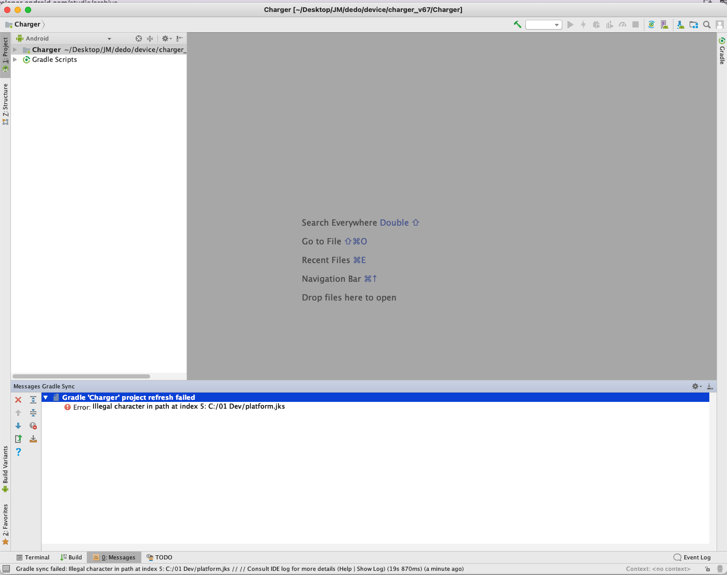The image size is (727, 575).
Task: Toggle the Build Variants side tab
Action: pos(5,469)
